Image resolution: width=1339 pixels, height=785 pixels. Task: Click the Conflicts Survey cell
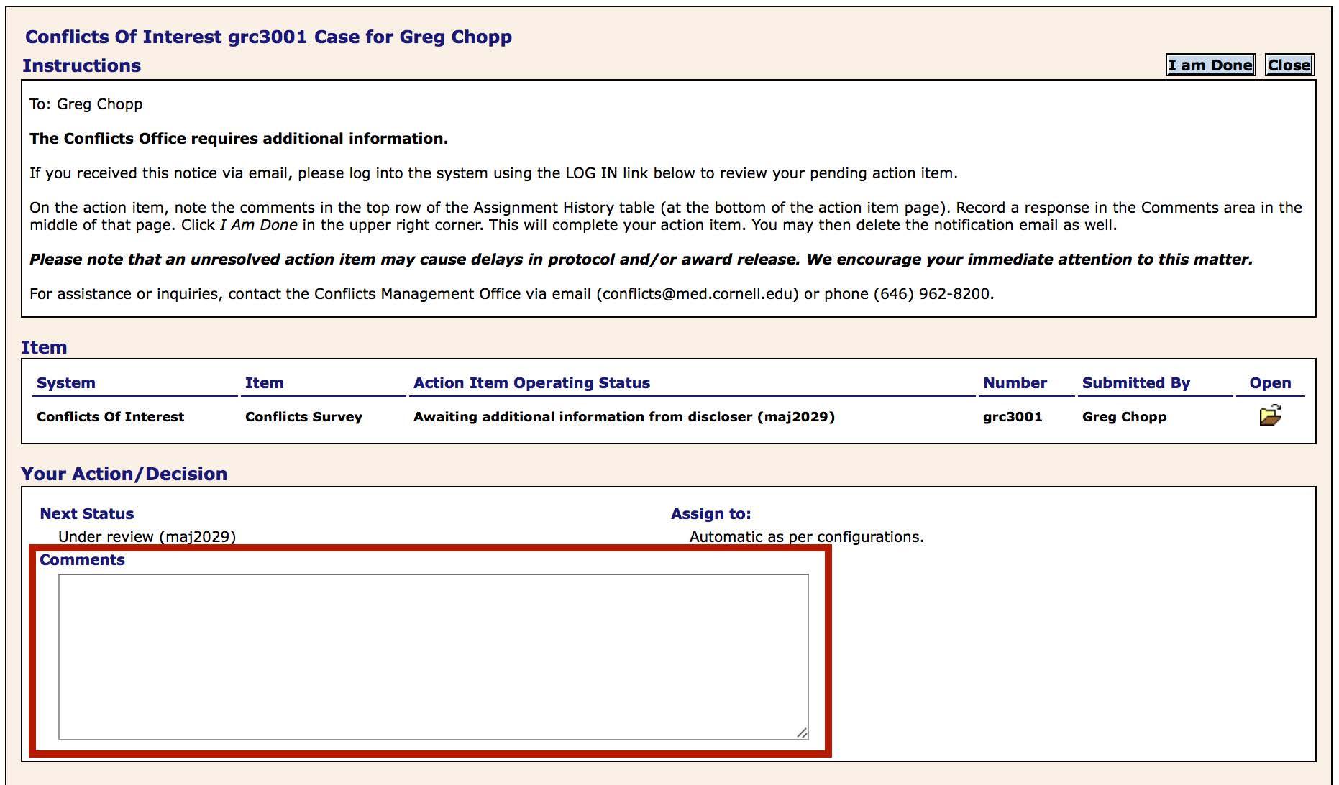click(303, 417)
